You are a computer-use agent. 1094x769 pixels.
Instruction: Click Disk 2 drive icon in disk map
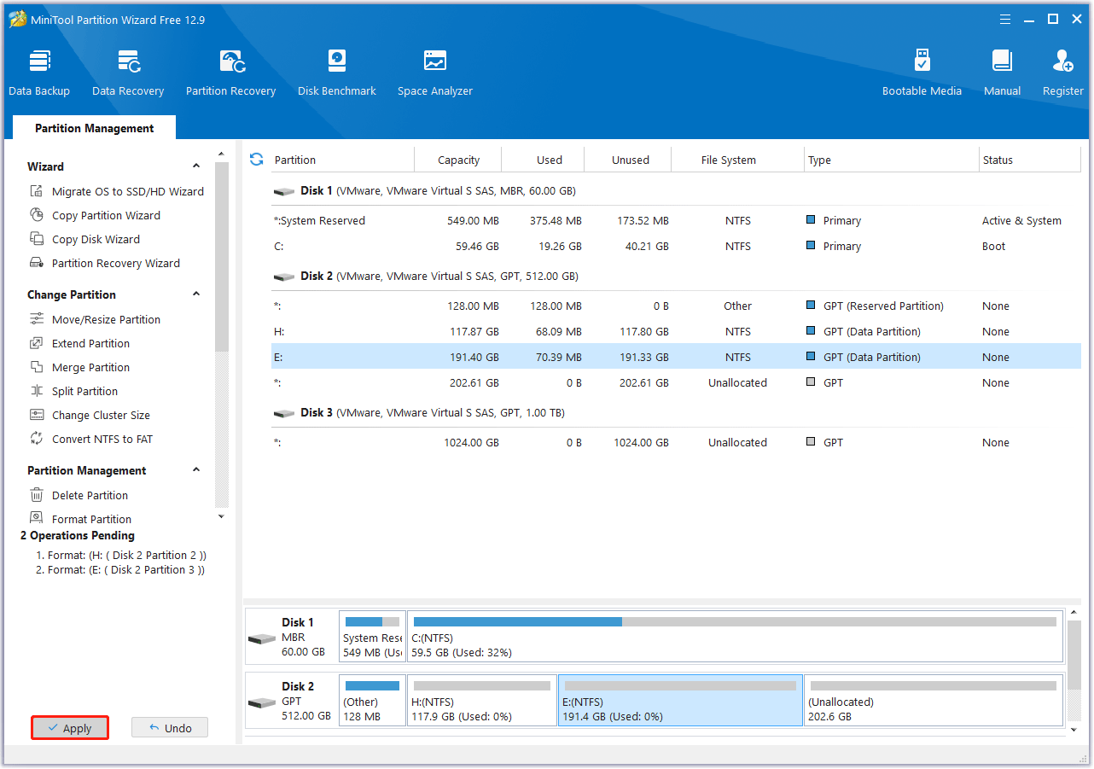(262, 702)
